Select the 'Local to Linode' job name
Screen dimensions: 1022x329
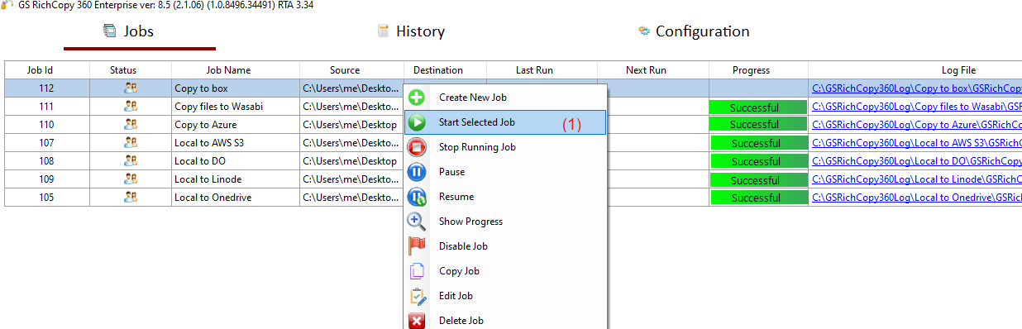click(x=208, y=179)
